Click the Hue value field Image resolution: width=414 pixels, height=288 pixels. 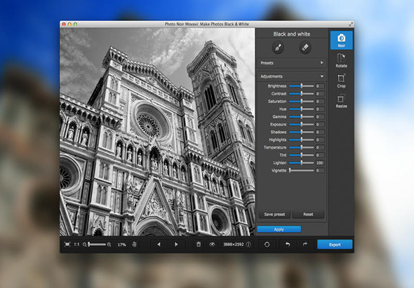[x=320, y=109]
